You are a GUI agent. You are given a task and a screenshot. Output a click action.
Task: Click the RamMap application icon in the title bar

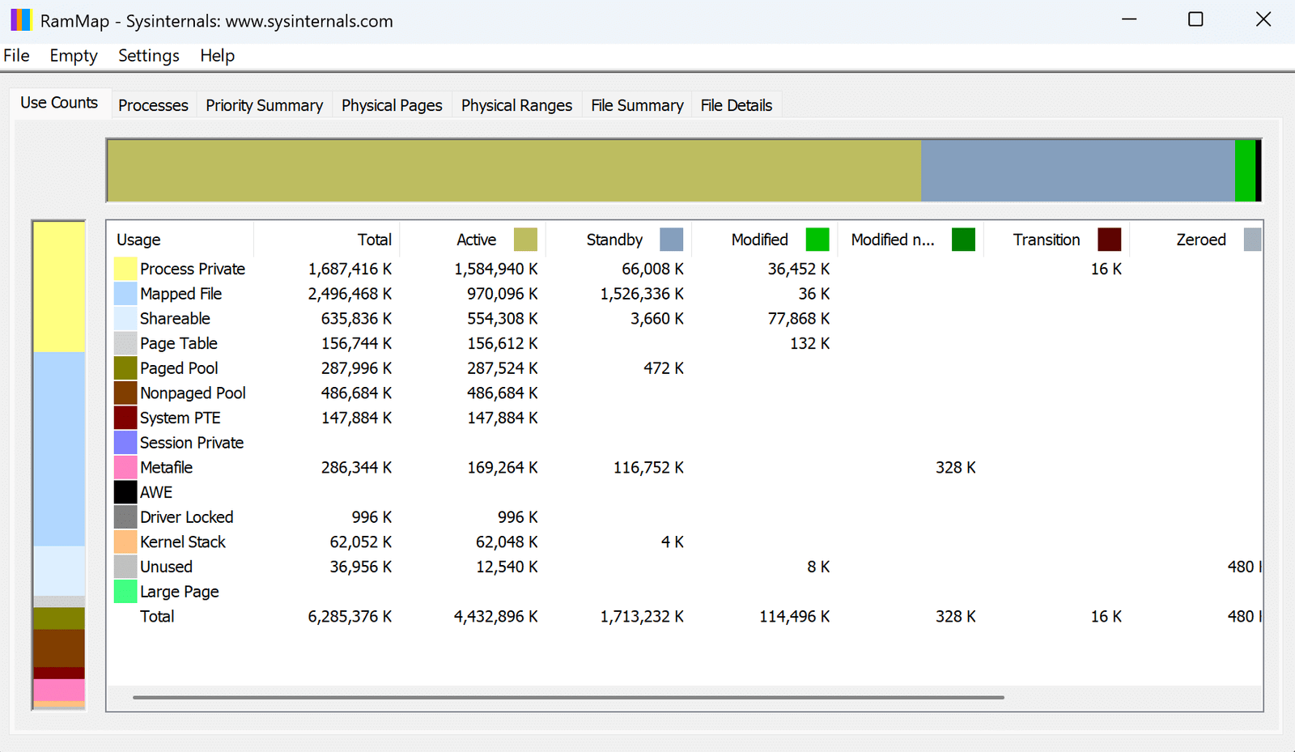(x=20, y=19)
